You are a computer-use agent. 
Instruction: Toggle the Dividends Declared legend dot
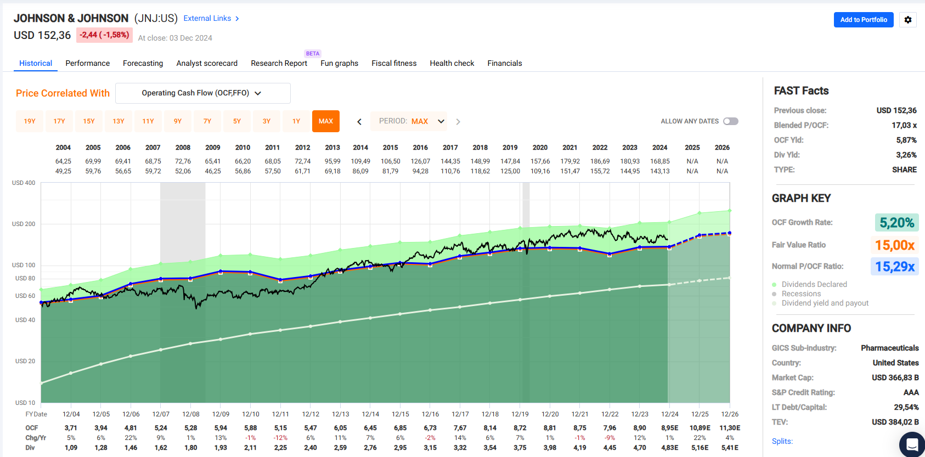(x=774, y=285)
